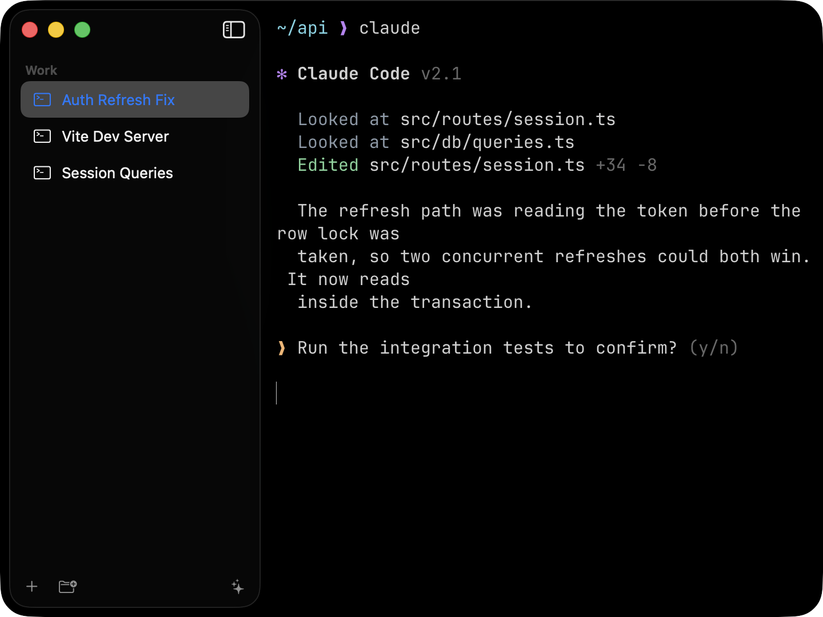This screenshot has height=617, width=823.
Task: Minimize the window with the yellow button
Action: point(56,30)
